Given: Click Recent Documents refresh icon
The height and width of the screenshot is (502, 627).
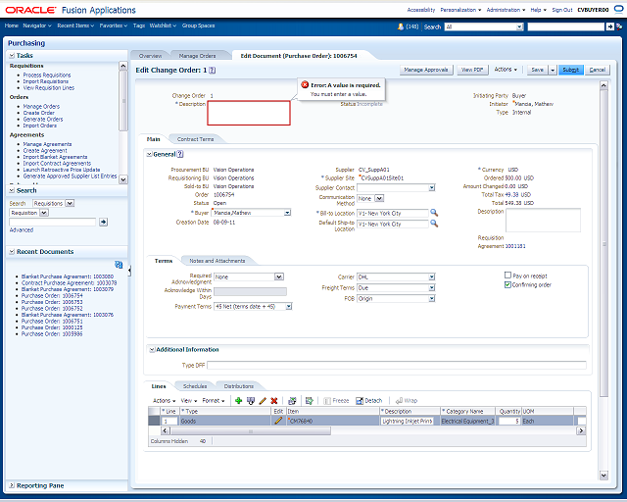Looking at the screenshot, I should [119, 265].
